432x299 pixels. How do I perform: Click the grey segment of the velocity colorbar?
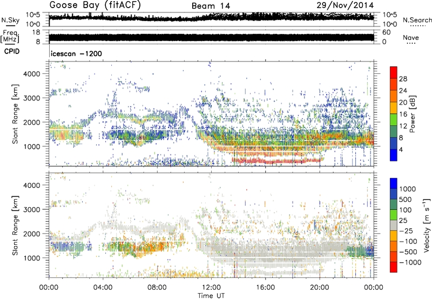[x=394, y=225]
